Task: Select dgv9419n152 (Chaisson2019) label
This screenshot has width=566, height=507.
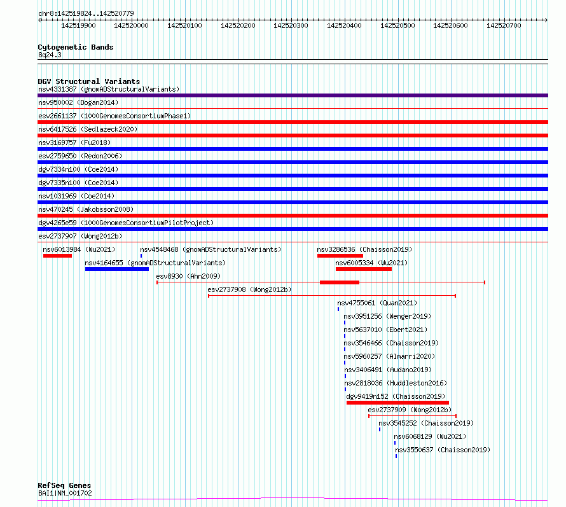Action: [x=396, y=396]
